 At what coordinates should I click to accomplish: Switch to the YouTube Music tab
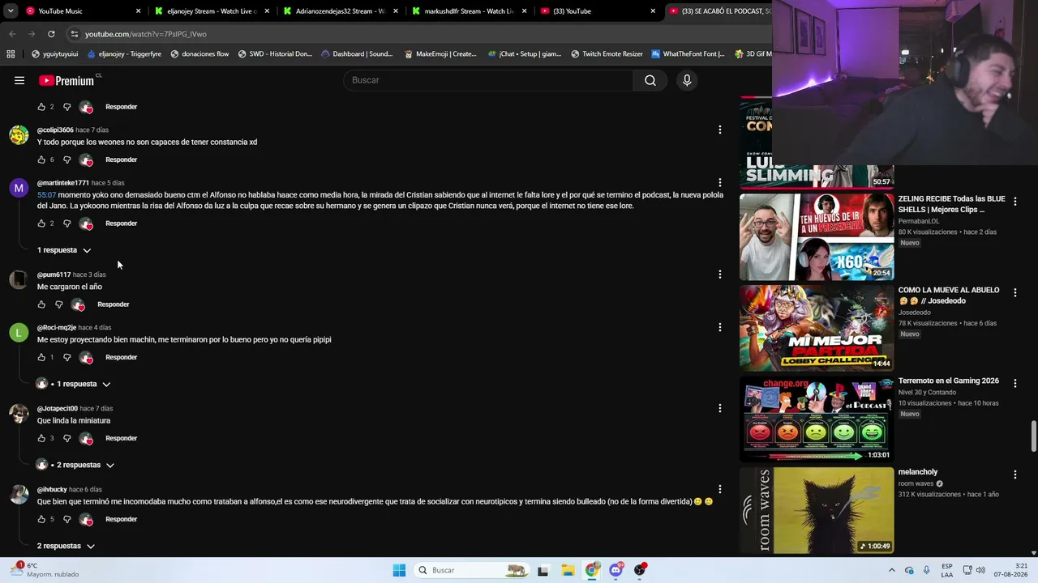coord(80,11)
